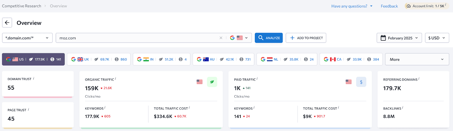The width and height of the screenshot is (453, 131).
Task: Click the green leaf icon in Organic Traffic
Action: pyautogui.click(x=212, y=82)
